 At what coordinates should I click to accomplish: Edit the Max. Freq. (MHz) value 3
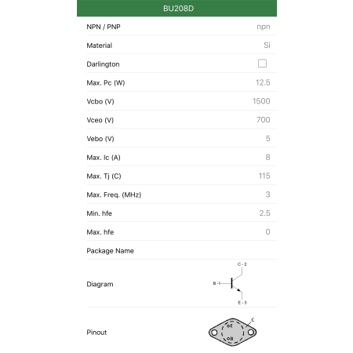click(267, 195)
